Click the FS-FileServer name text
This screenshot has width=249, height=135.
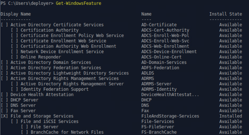click(158, 127)
